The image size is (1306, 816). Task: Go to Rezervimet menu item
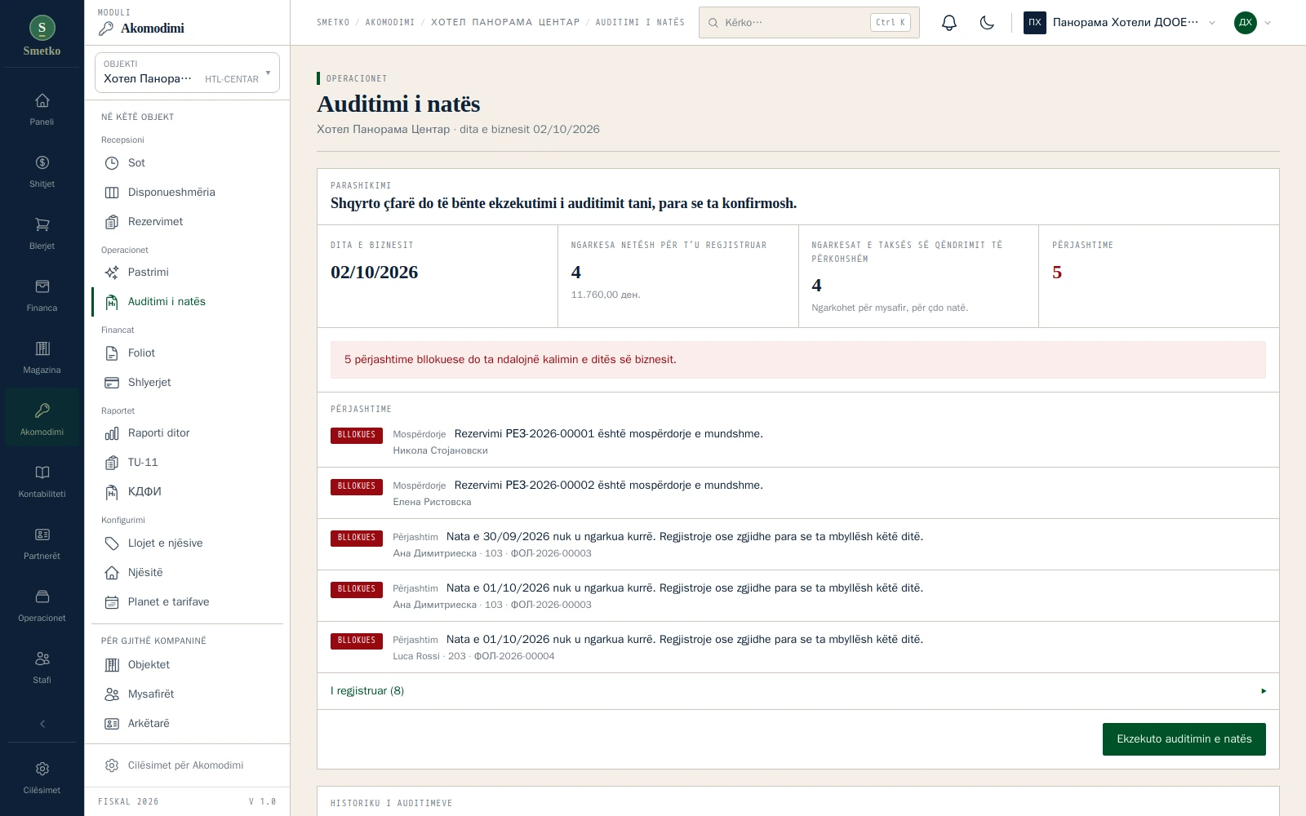[187, 222]
